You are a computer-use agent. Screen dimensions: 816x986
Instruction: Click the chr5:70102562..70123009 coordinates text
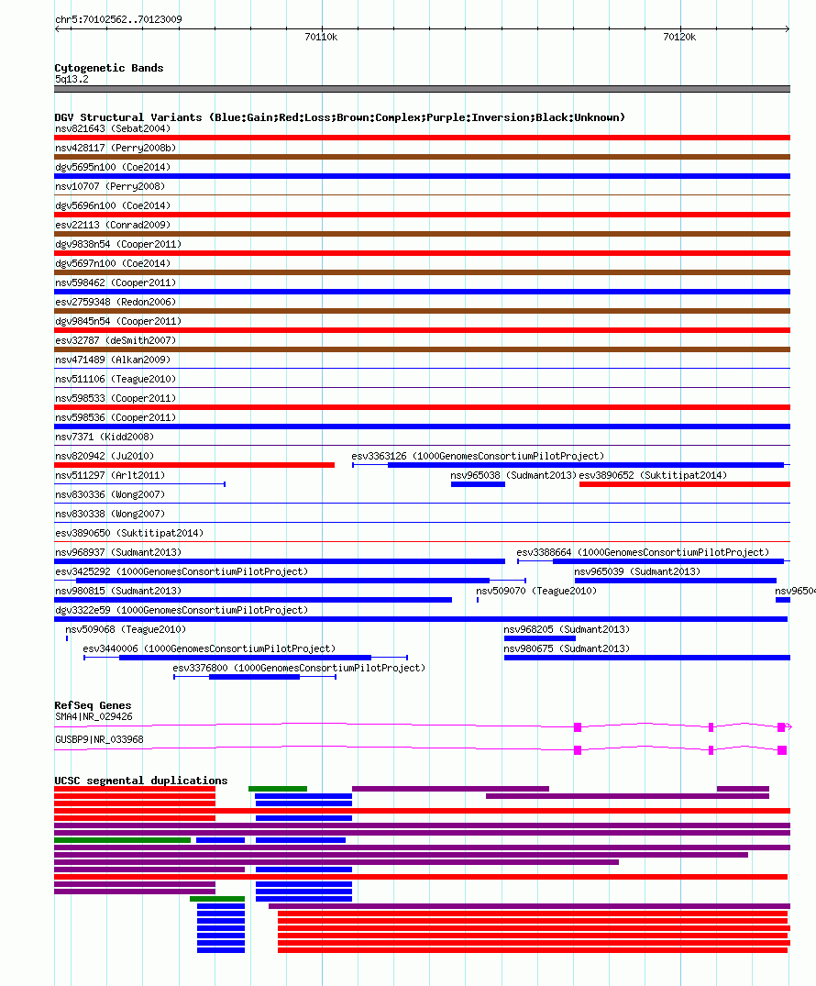pyautogui.click(x=119, y=19)
